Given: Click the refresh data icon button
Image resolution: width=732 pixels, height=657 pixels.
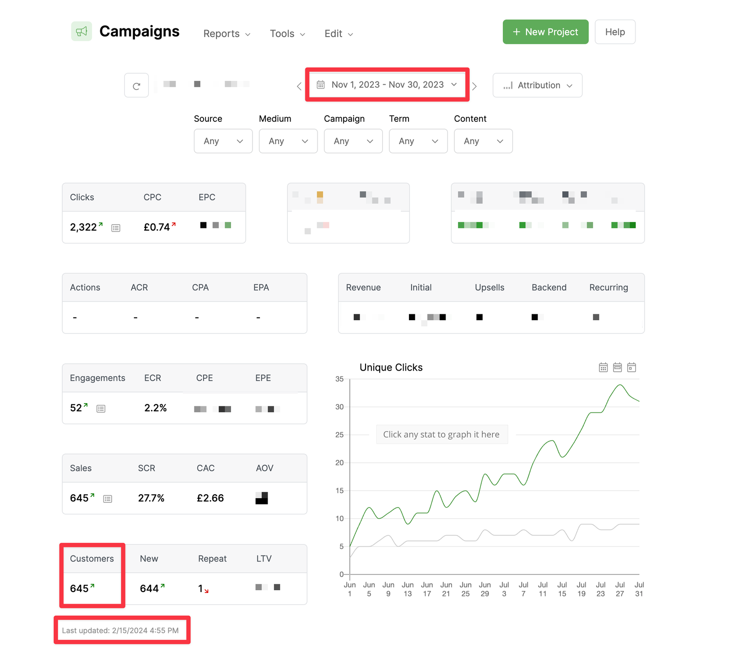Looking at the screenshot, I should click(136, 86).
